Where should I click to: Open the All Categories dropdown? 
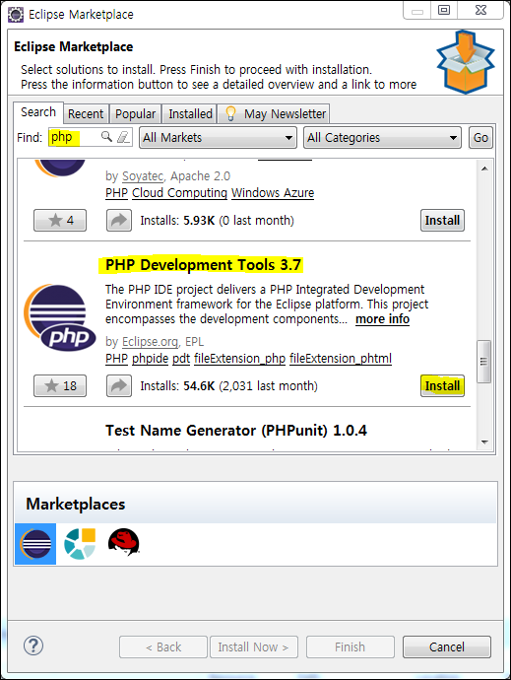coord(382,137)
